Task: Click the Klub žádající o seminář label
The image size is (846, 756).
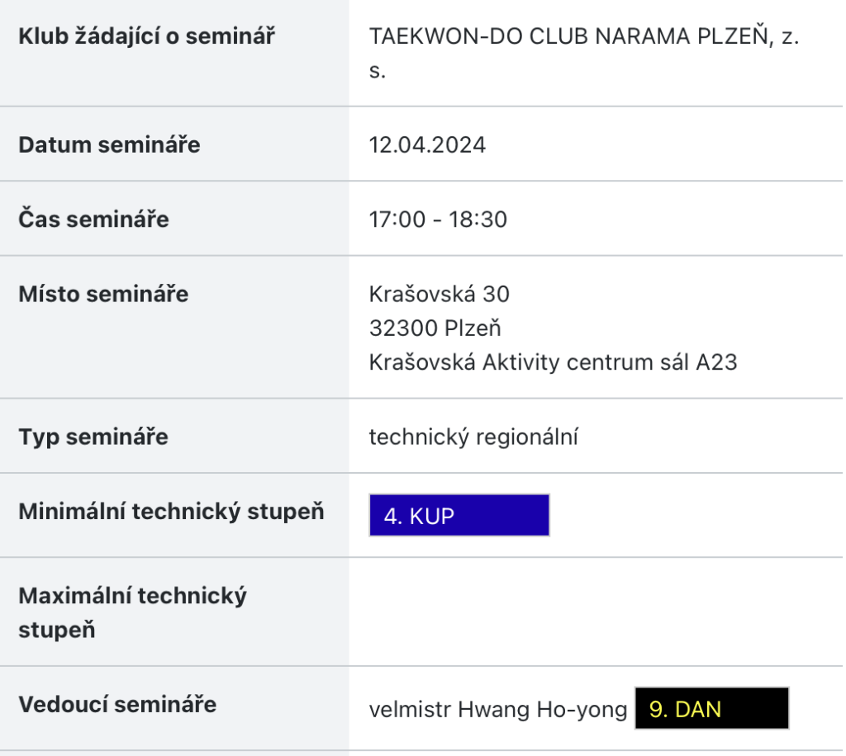Action: (x=147, y=36)
